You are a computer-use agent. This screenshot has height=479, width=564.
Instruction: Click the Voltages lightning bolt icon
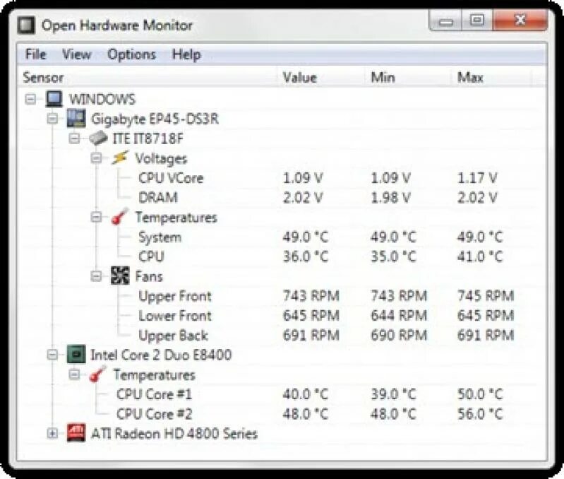120,158
